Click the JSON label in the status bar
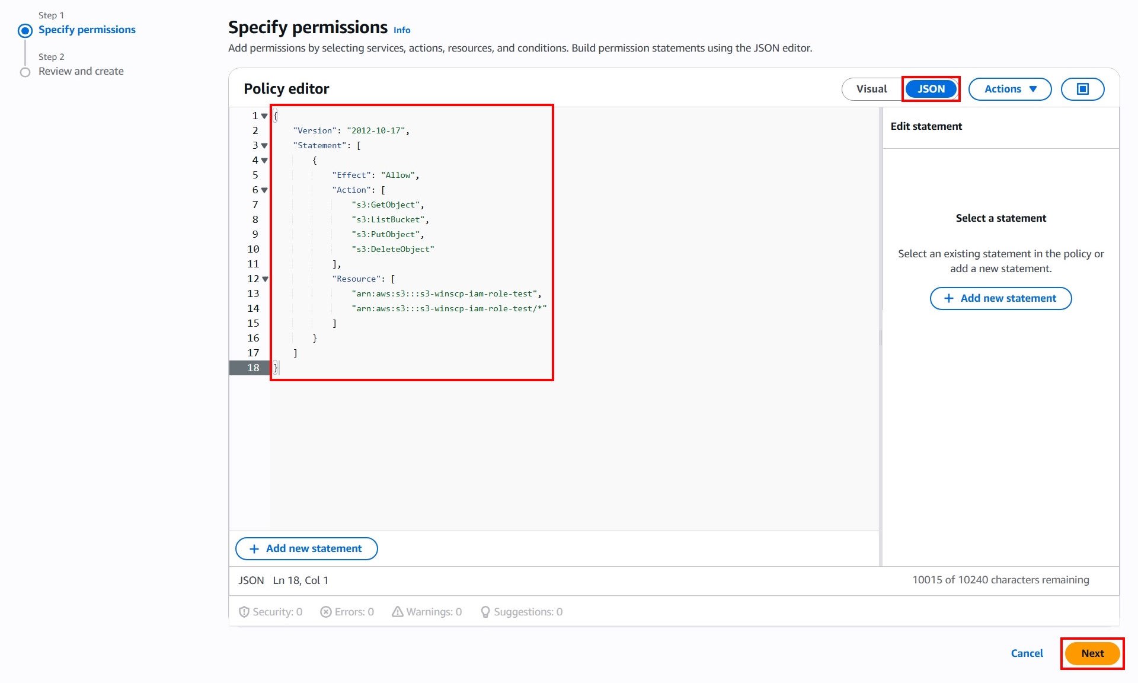 [x=251, y=580]
